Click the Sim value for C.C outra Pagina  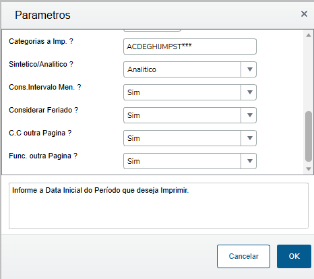182,138
